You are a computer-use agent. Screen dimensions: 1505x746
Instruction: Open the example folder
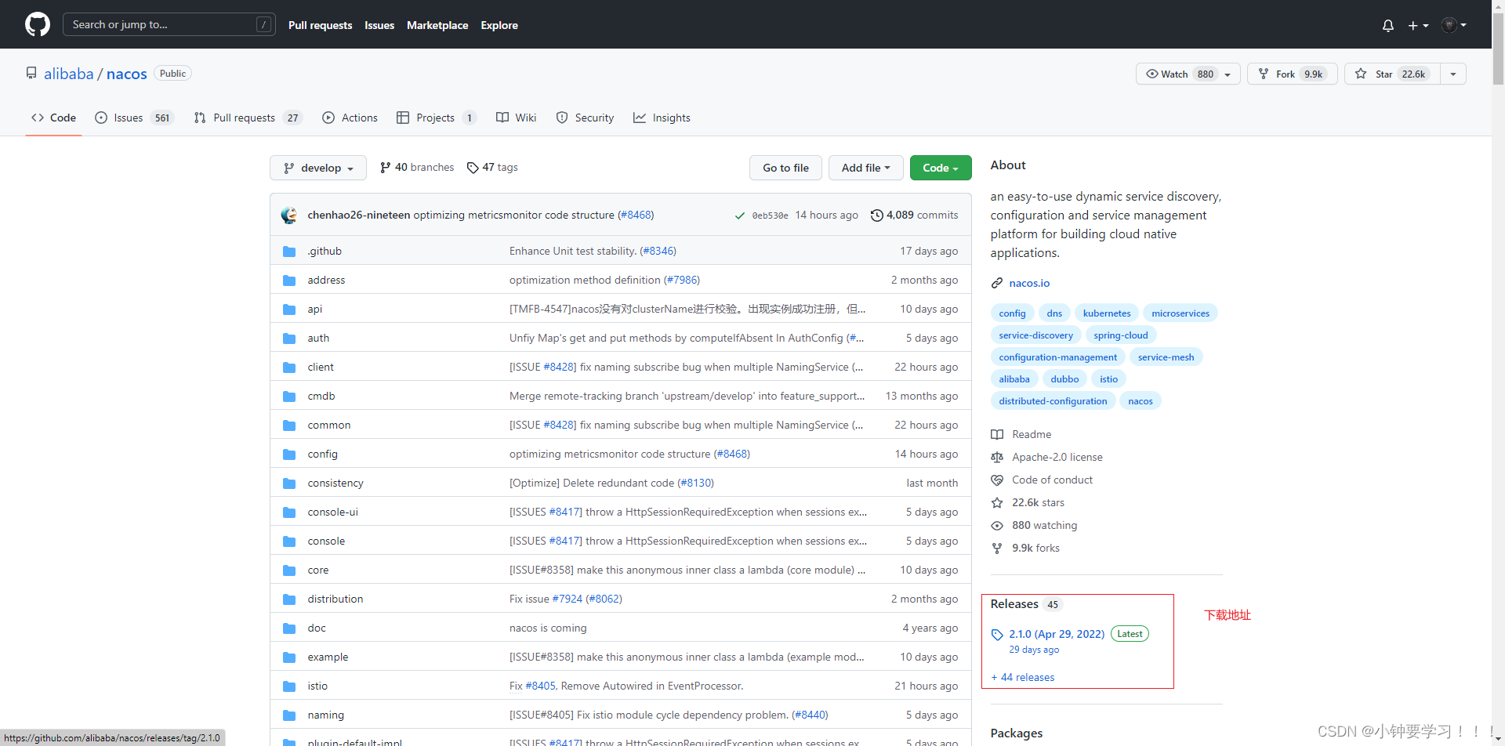coord(328,657)
